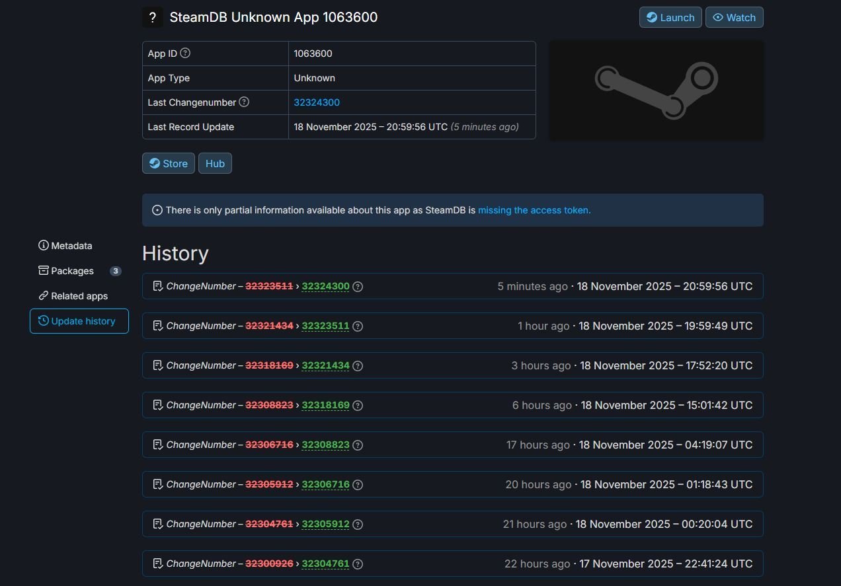Click the clock icon on Update history

(43, 321)
